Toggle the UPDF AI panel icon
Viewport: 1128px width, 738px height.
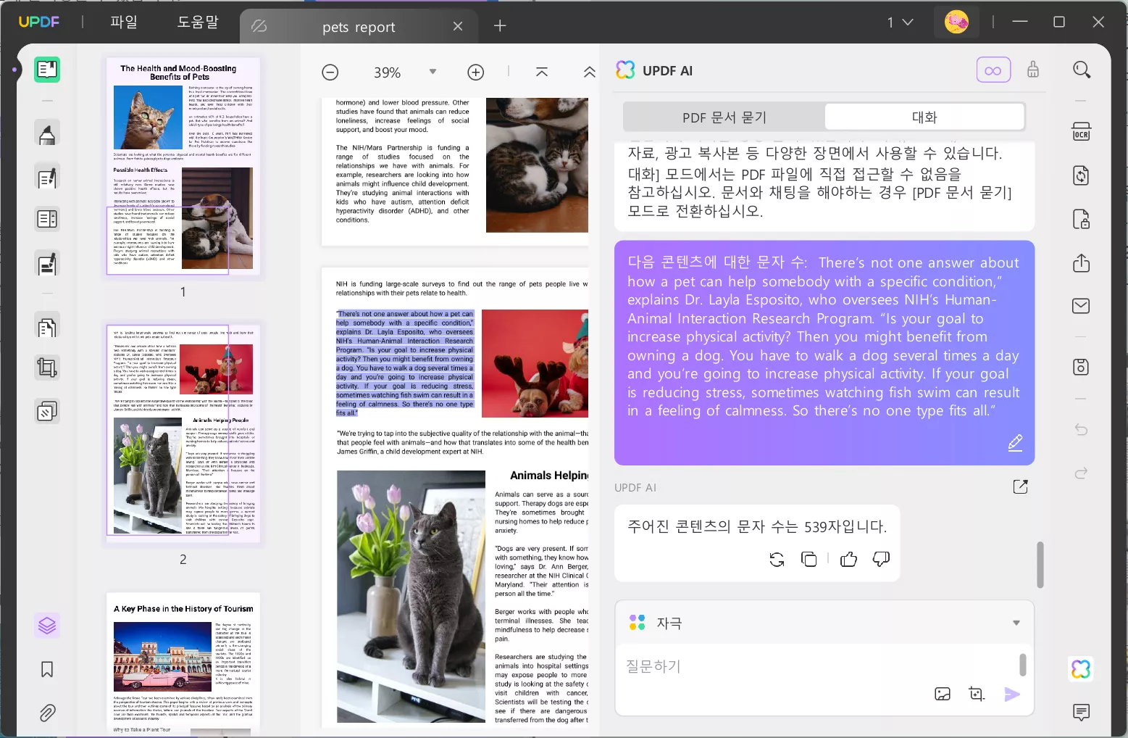click(x=1082, y=669)
